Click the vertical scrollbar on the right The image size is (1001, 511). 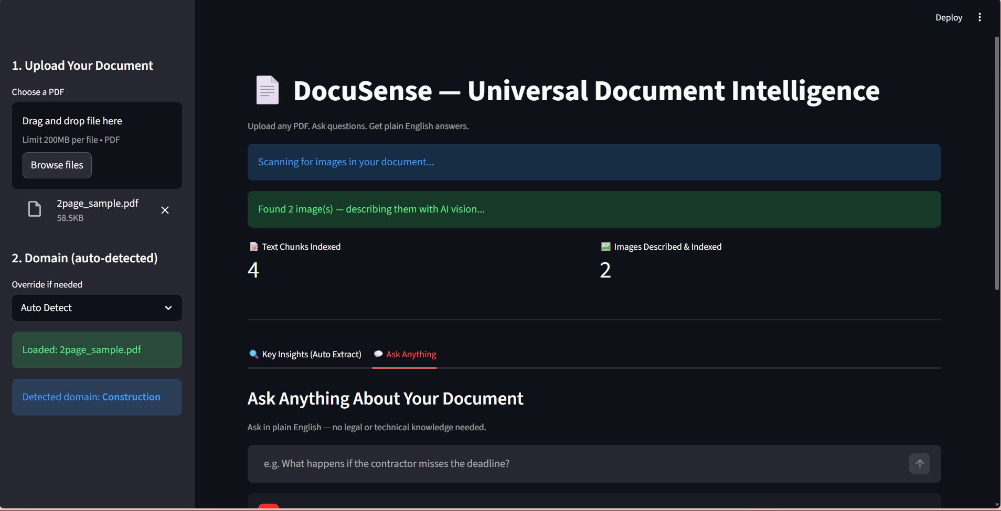996,157
